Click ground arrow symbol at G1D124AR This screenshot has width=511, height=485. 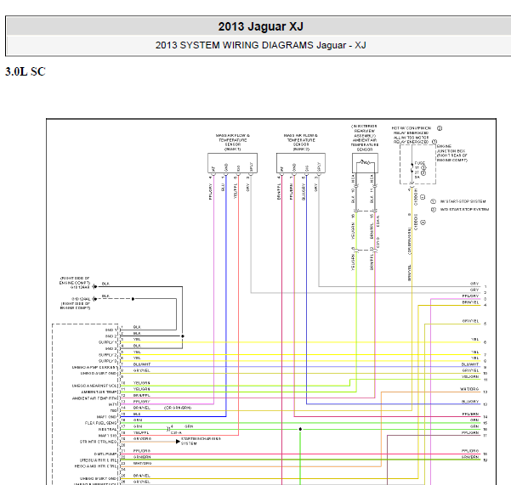94,287
